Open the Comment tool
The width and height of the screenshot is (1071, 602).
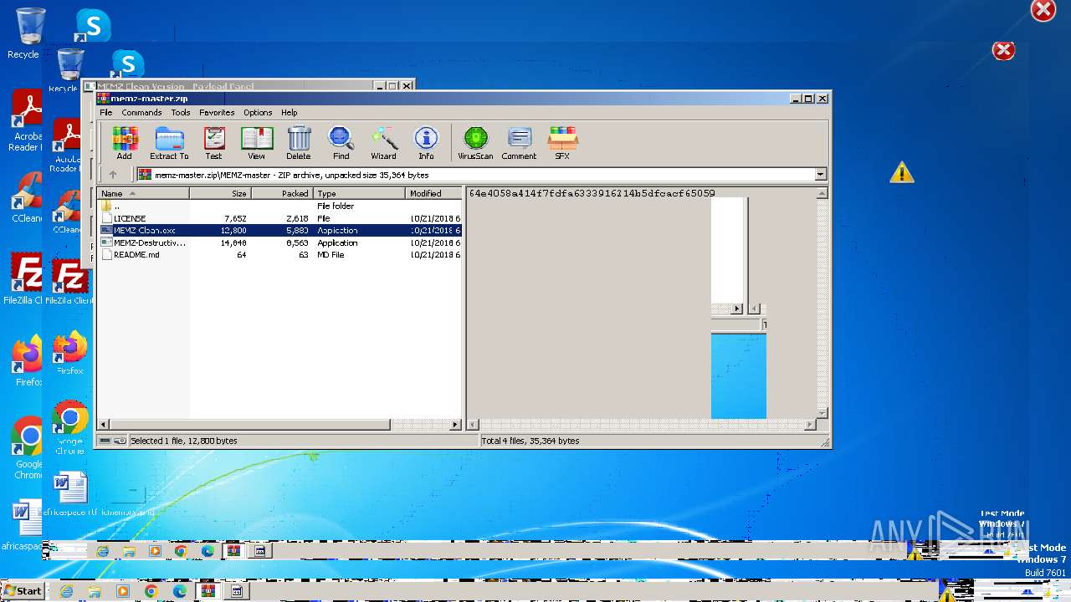(519, 142)
